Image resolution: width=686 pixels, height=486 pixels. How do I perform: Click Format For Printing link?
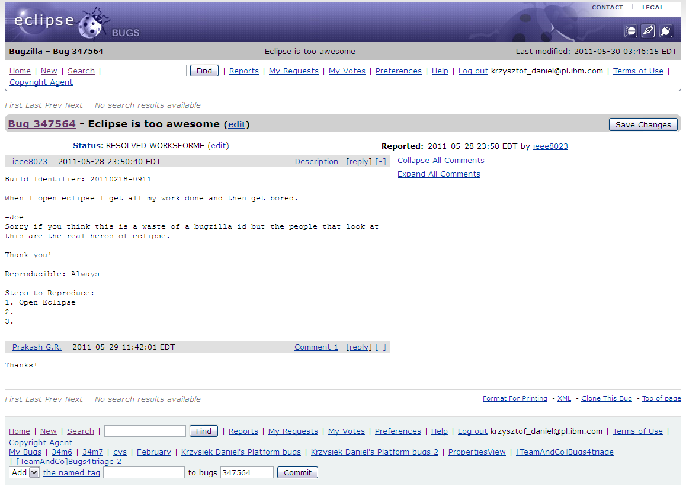click(515, 398)
